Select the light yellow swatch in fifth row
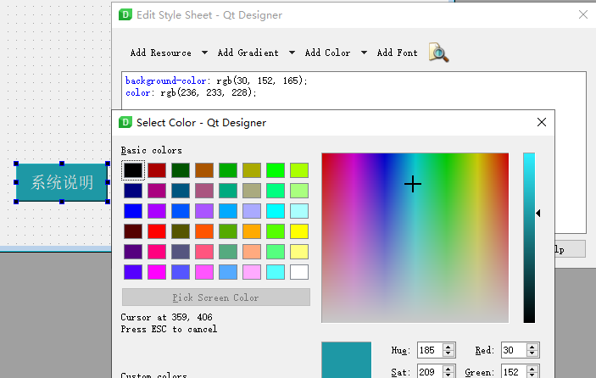 click(x=299, y=252)
